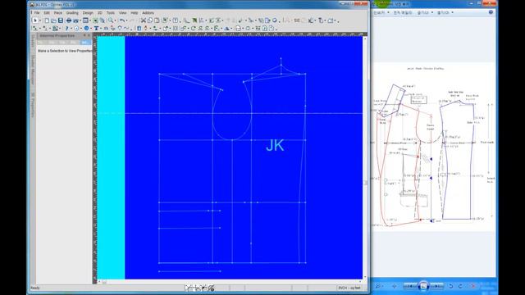The width and height of the screenshot is (525, 295).
Task: Rotate image counterclockwise in photo viewer
Action: (450, 286)
